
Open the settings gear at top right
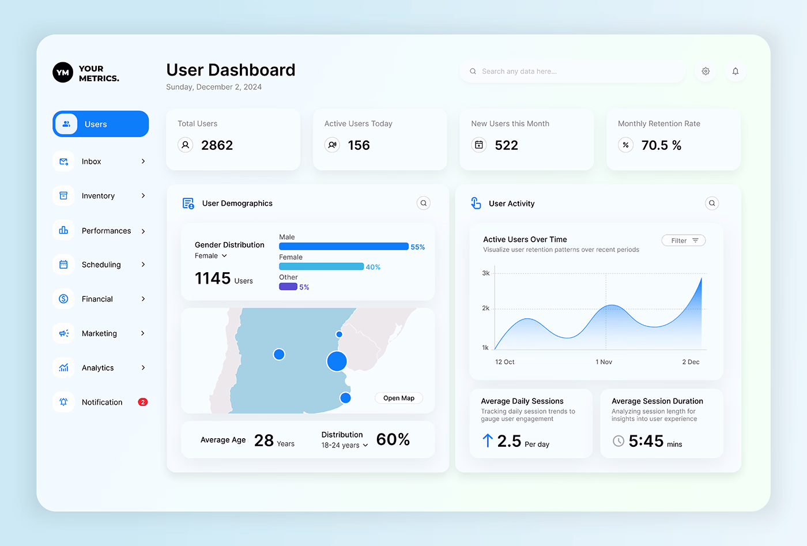pyautogui.click(x=706, y=71)
